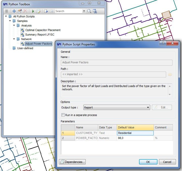Click the advanced search icon in toolbar
The width and height of the screenshot is (182, 171).
[95, 11]
